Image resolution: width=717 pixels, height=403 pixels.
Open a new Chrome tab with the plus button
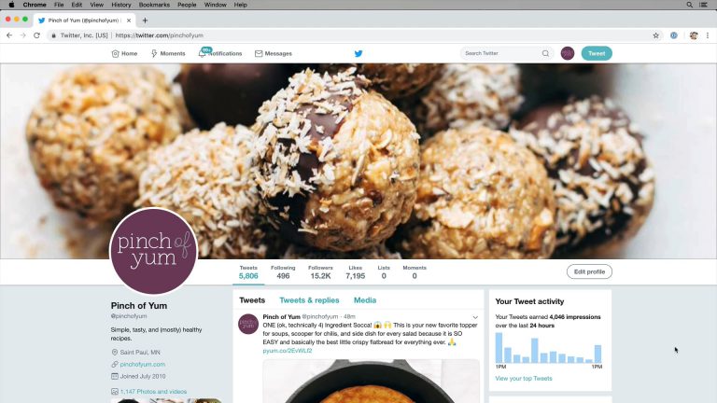click(x=145, y=21)
